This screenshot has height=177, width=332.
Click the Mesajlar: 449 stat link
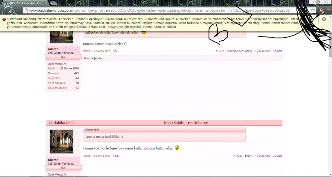click(63, 73)
